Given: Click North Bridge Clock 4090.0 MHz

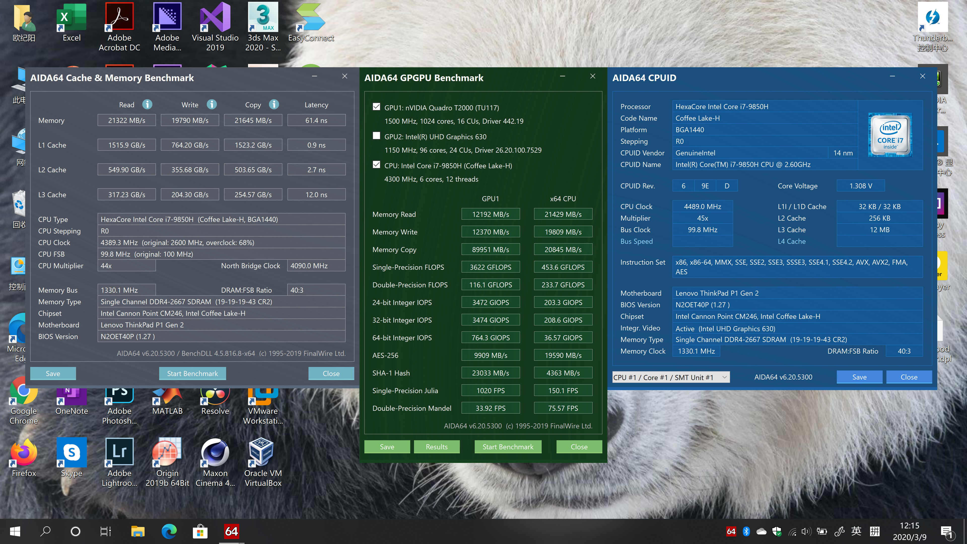Looking at the screenshot, I should 316,265.
